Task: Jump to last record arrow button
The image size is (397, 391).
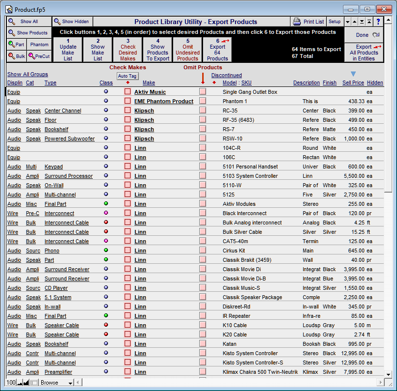Action: 362,22
